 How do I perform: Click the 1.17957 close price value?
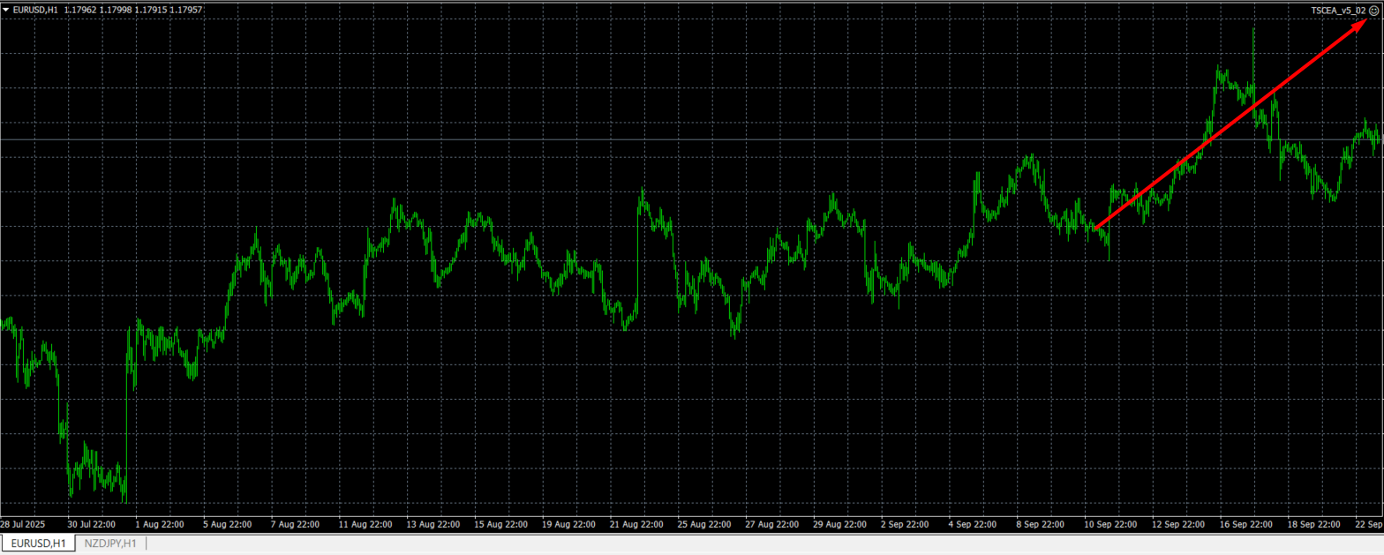pos(185,10)
